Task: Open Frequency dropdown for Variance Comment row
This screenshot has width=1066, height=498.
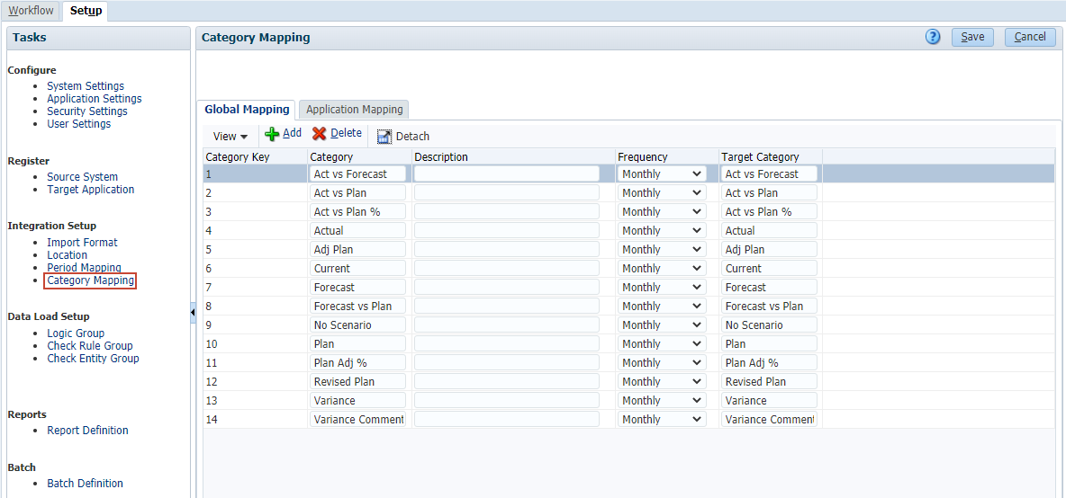Action: point(663,419)
